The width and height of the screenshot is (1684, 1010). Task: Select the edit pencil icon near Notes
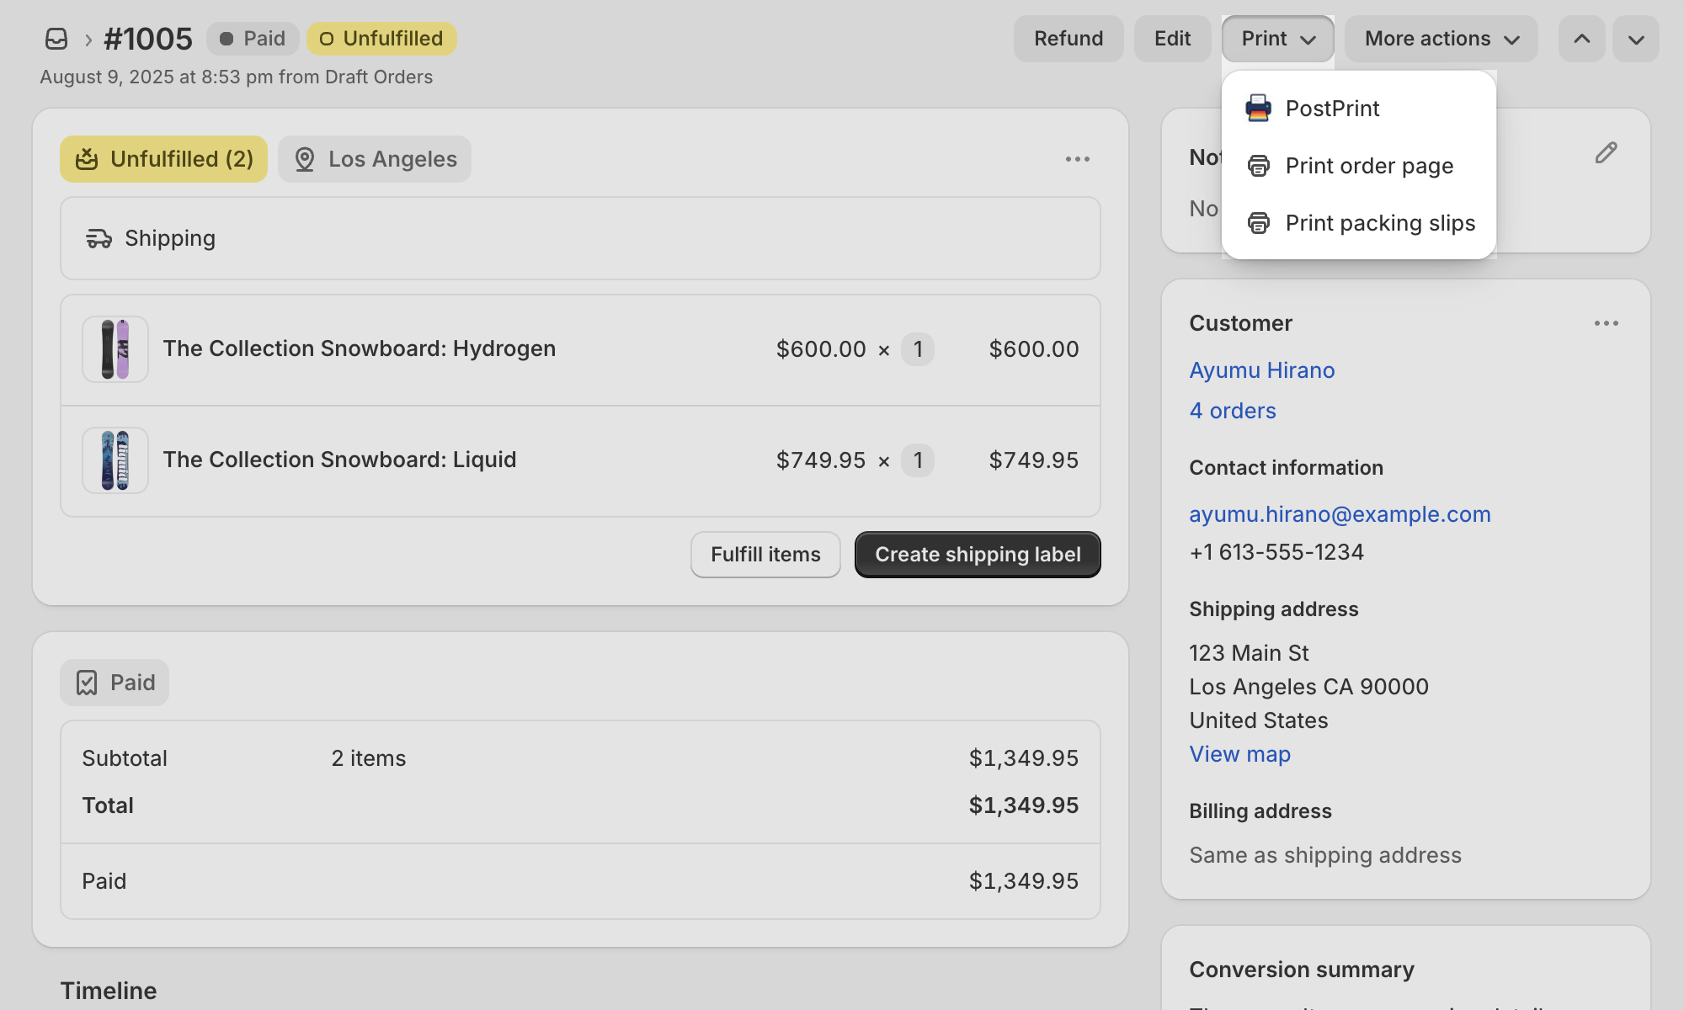[1607, 152]
